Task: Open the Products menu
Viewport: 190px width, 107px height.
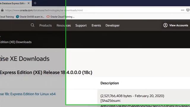Action: (x=45, y=26)
